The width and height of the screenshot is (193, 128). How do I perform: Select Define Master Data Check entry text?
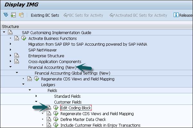pyautogui.click(x=83, y=119)
